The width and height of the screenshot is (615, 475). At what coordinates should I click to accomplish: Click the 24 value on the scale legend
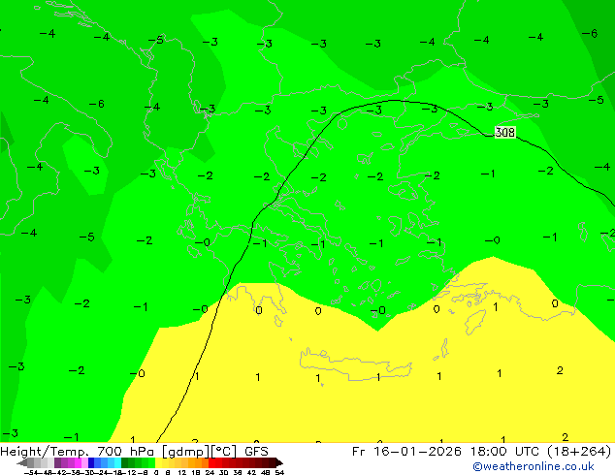(x=210, y=472)
